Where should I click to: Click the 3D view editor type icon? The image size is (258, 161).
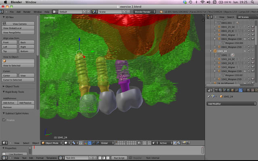[x=5, y=143]
